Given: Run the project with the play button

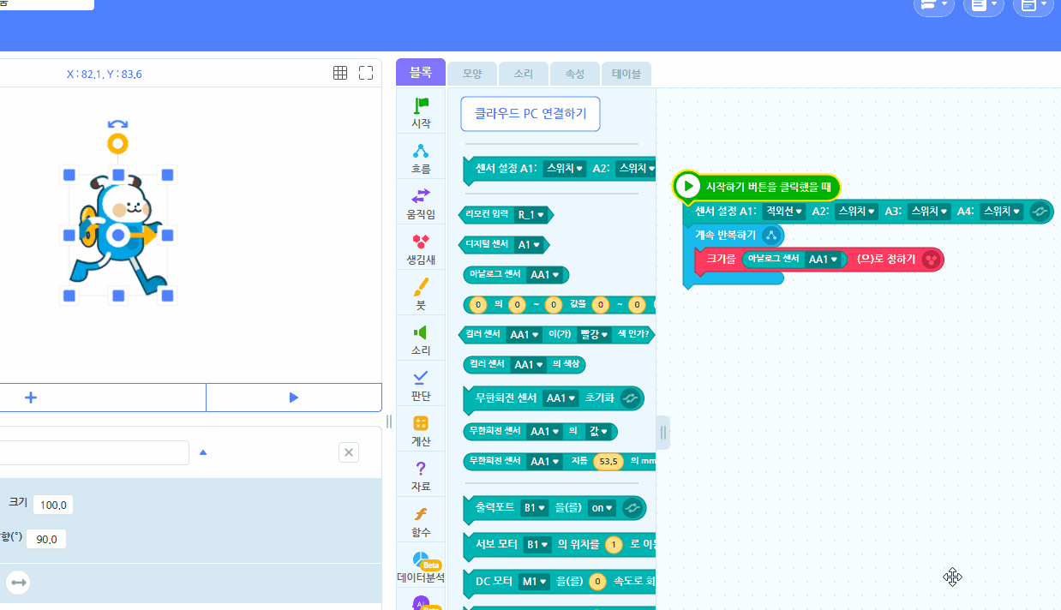Looking at the screenshot, I should (x=294, y=398).
